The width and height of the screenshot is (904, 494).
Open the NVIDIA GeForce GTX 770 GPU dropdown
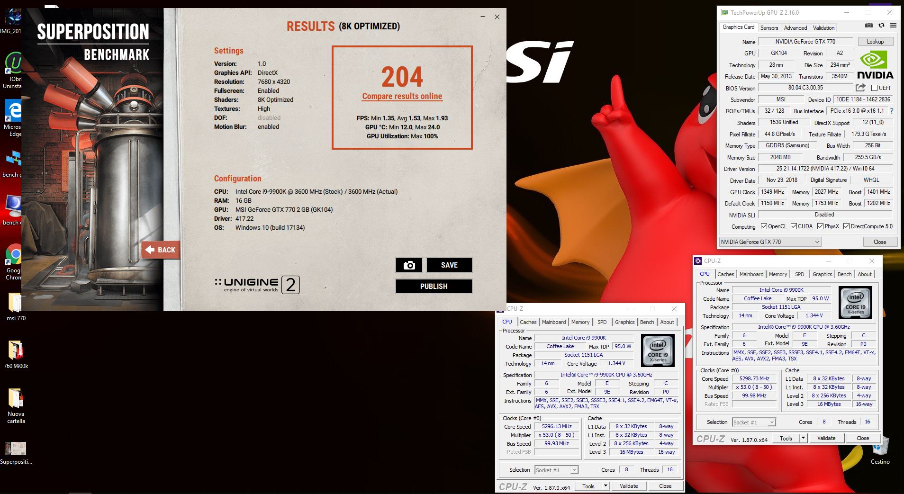pos(770,242)
